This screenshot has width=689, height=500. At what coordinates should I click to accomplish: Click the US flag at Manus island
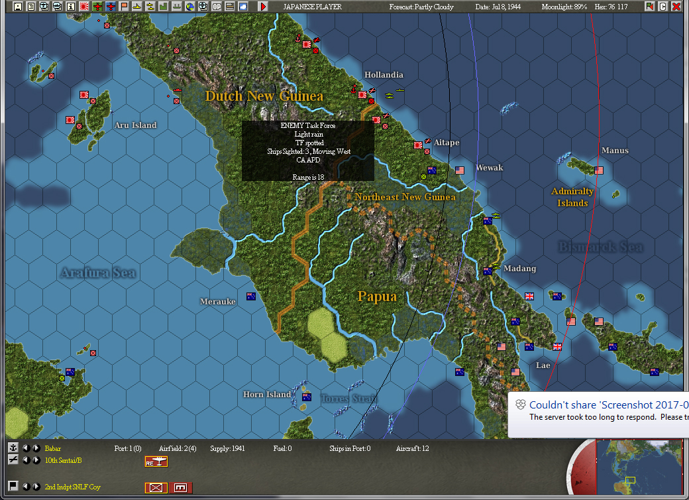coord(599,170)
